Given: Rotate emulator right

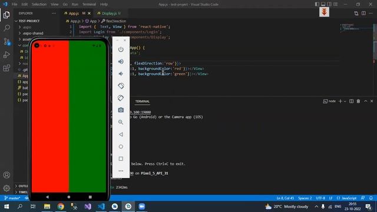Looking at the screenshot, I should (121, 98).
